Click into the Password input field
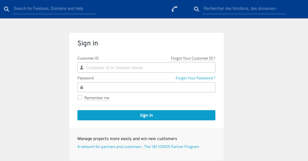This screenshot has height=161, width=308. click(x=149, y=87)
